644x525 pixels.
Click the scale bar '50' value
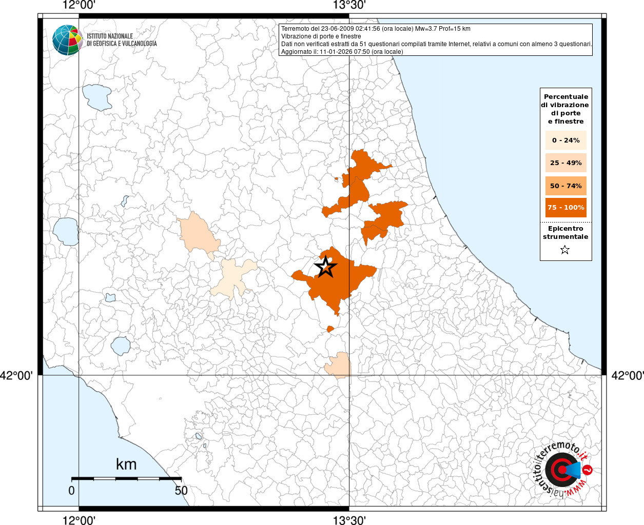(x=181, y=491)
